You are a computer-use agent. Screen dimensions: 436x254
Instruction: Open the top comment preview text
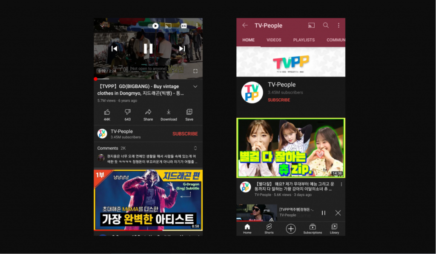pos(152,159)
